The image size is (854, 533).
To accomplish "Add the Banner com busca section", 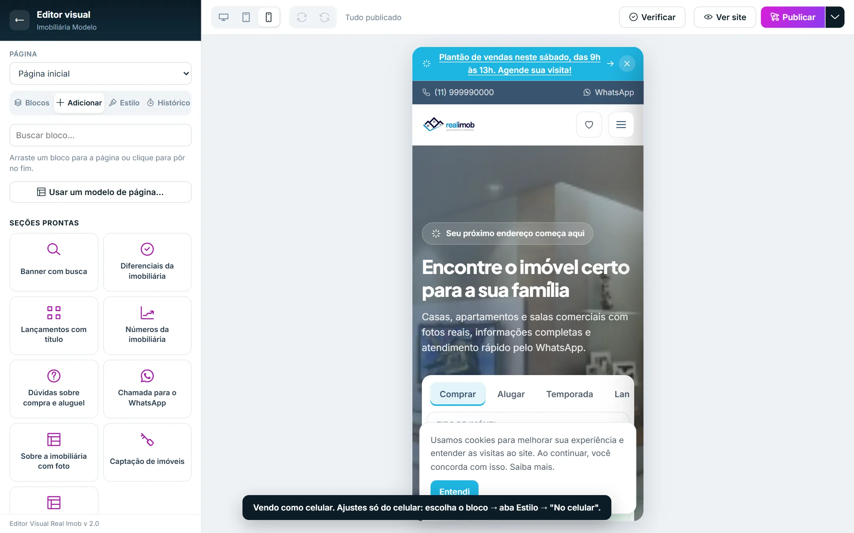I will [54, 262].
